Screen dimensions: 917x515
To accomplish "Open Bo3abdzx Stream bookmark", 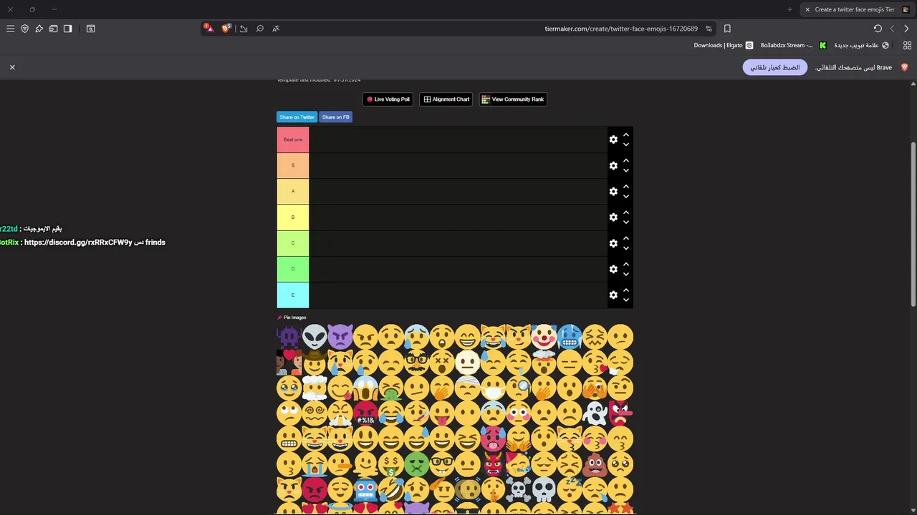I will [x=793, y=45].
